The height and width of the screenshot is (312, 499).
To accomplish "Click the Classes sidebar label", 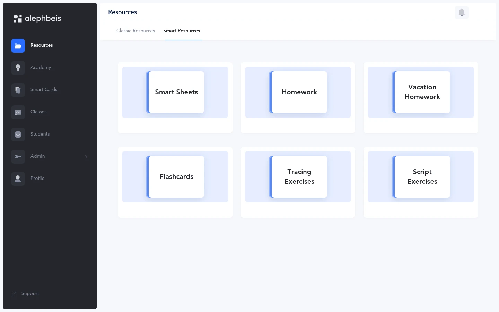I will pyautogui.click(x=38, y=112).
